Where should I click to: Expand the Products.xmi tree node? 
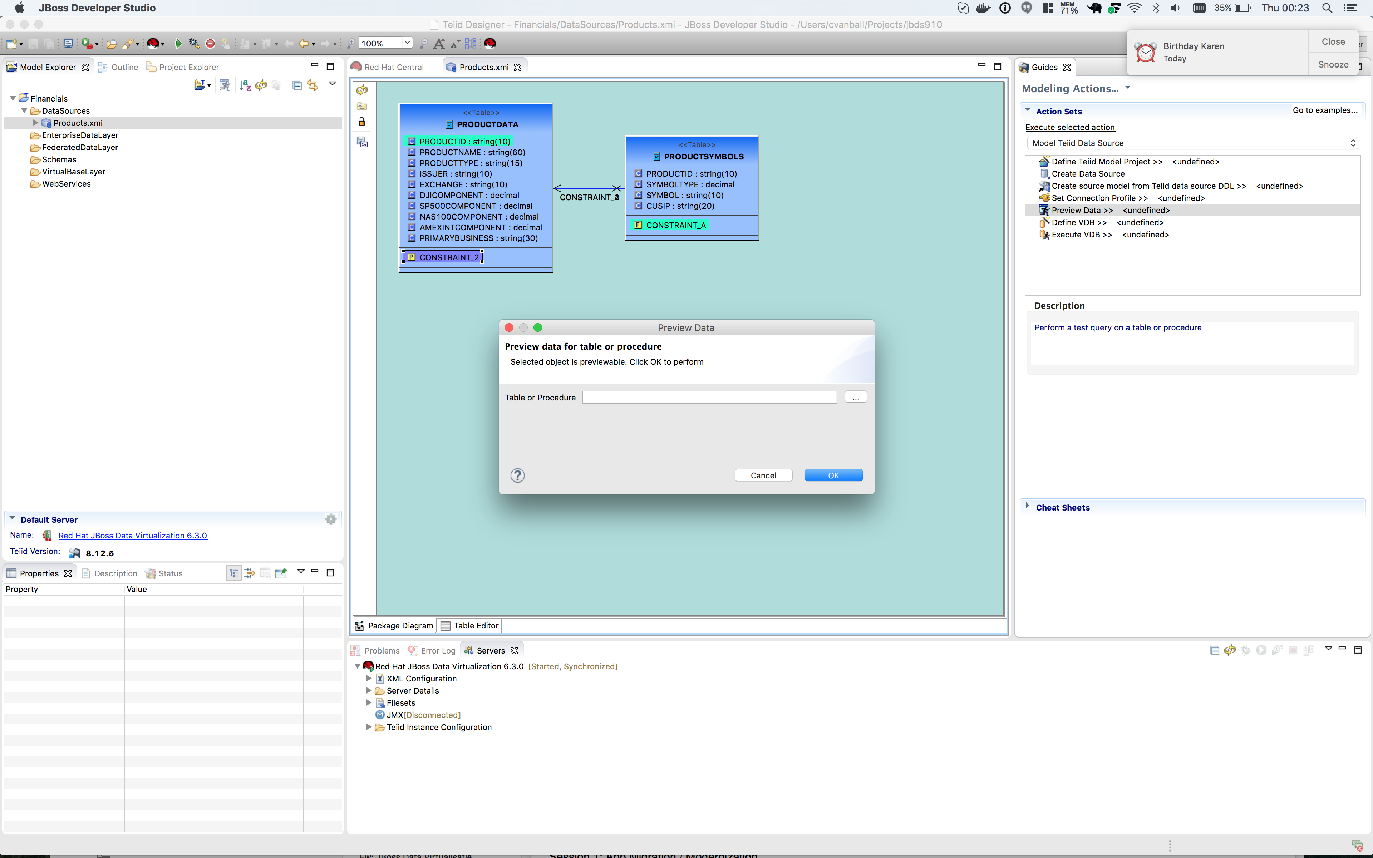[35, 123]
